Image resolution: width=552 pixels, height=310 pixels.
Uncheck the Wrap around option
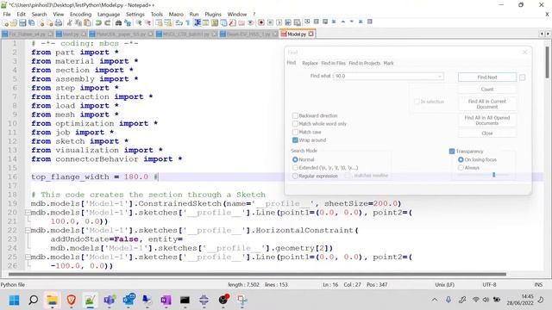(x=295, y=140)
